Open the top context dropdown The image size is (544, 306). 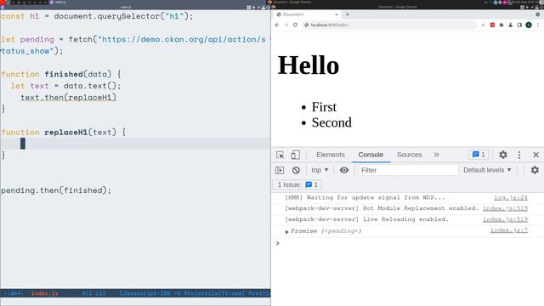point(320,170)
